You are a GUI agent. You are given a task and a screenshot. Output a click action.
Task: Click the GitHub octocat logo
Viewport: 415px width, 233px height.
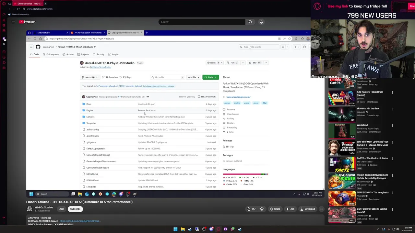pos(38,47)
